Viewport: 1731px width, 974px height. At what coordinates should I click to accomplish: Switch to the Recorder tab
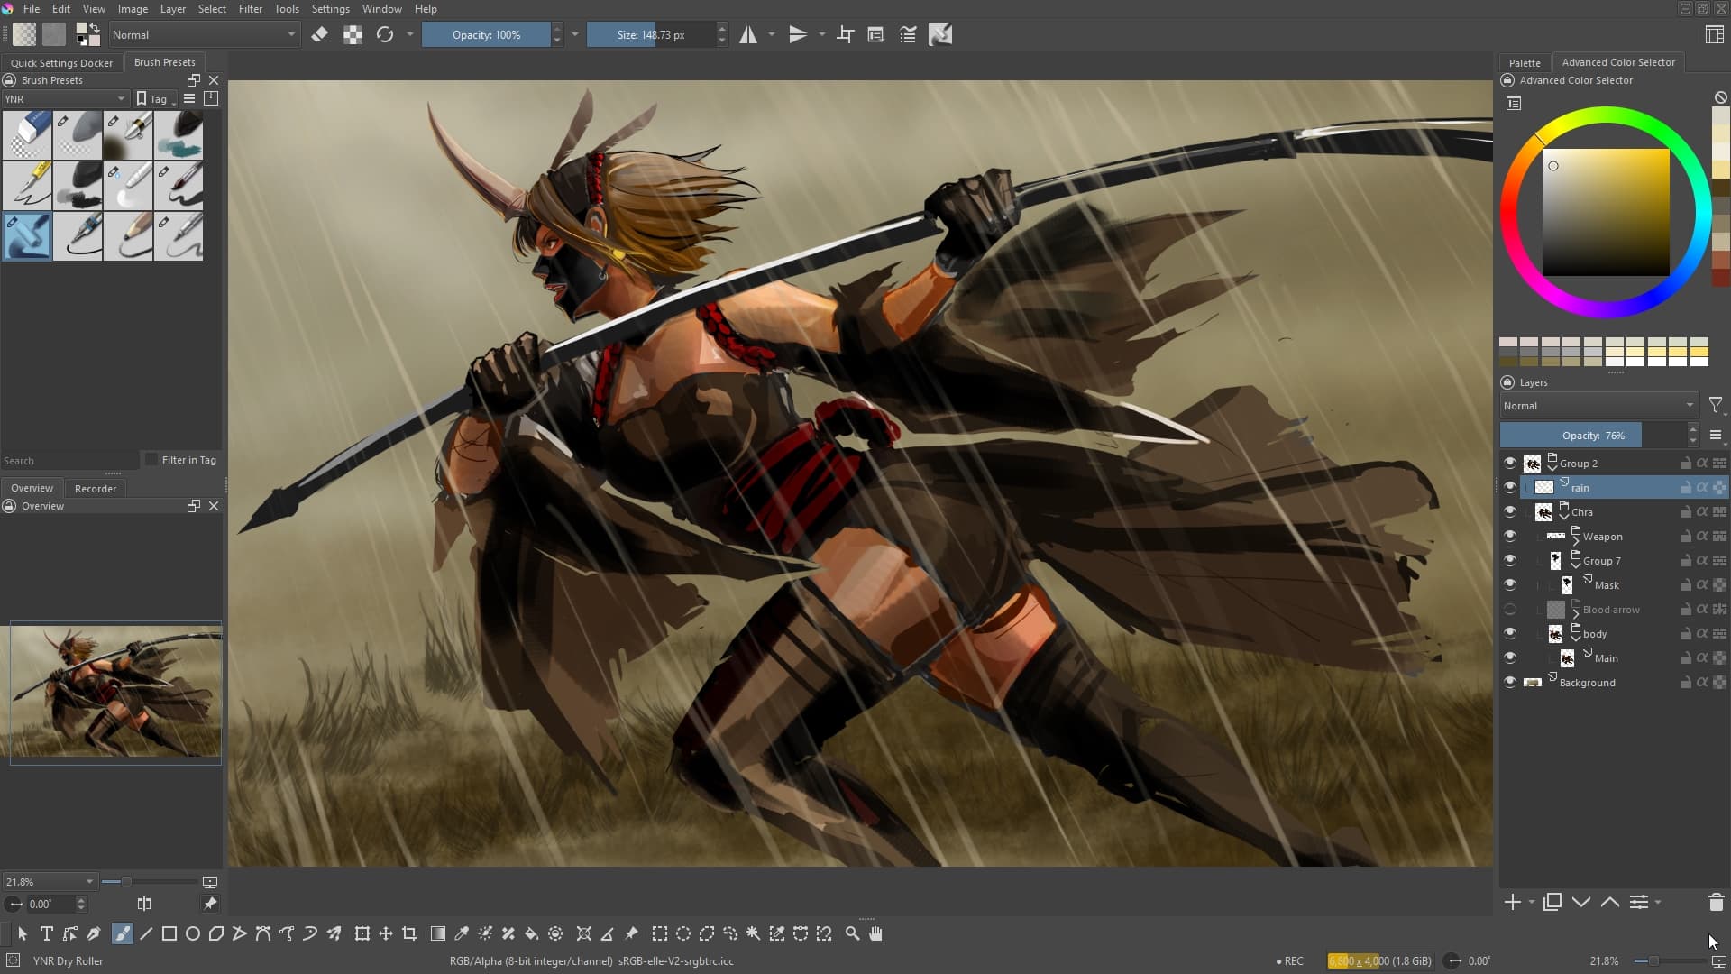click(x=96, y=488)
